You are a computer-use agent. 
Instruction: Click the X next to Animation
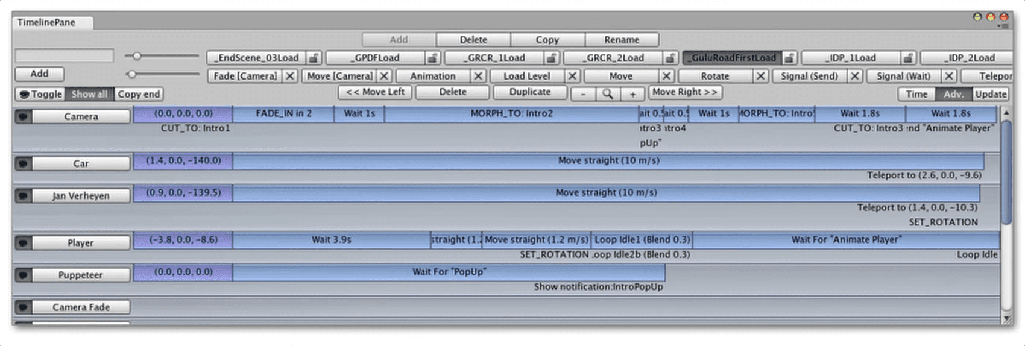point(478,76)
